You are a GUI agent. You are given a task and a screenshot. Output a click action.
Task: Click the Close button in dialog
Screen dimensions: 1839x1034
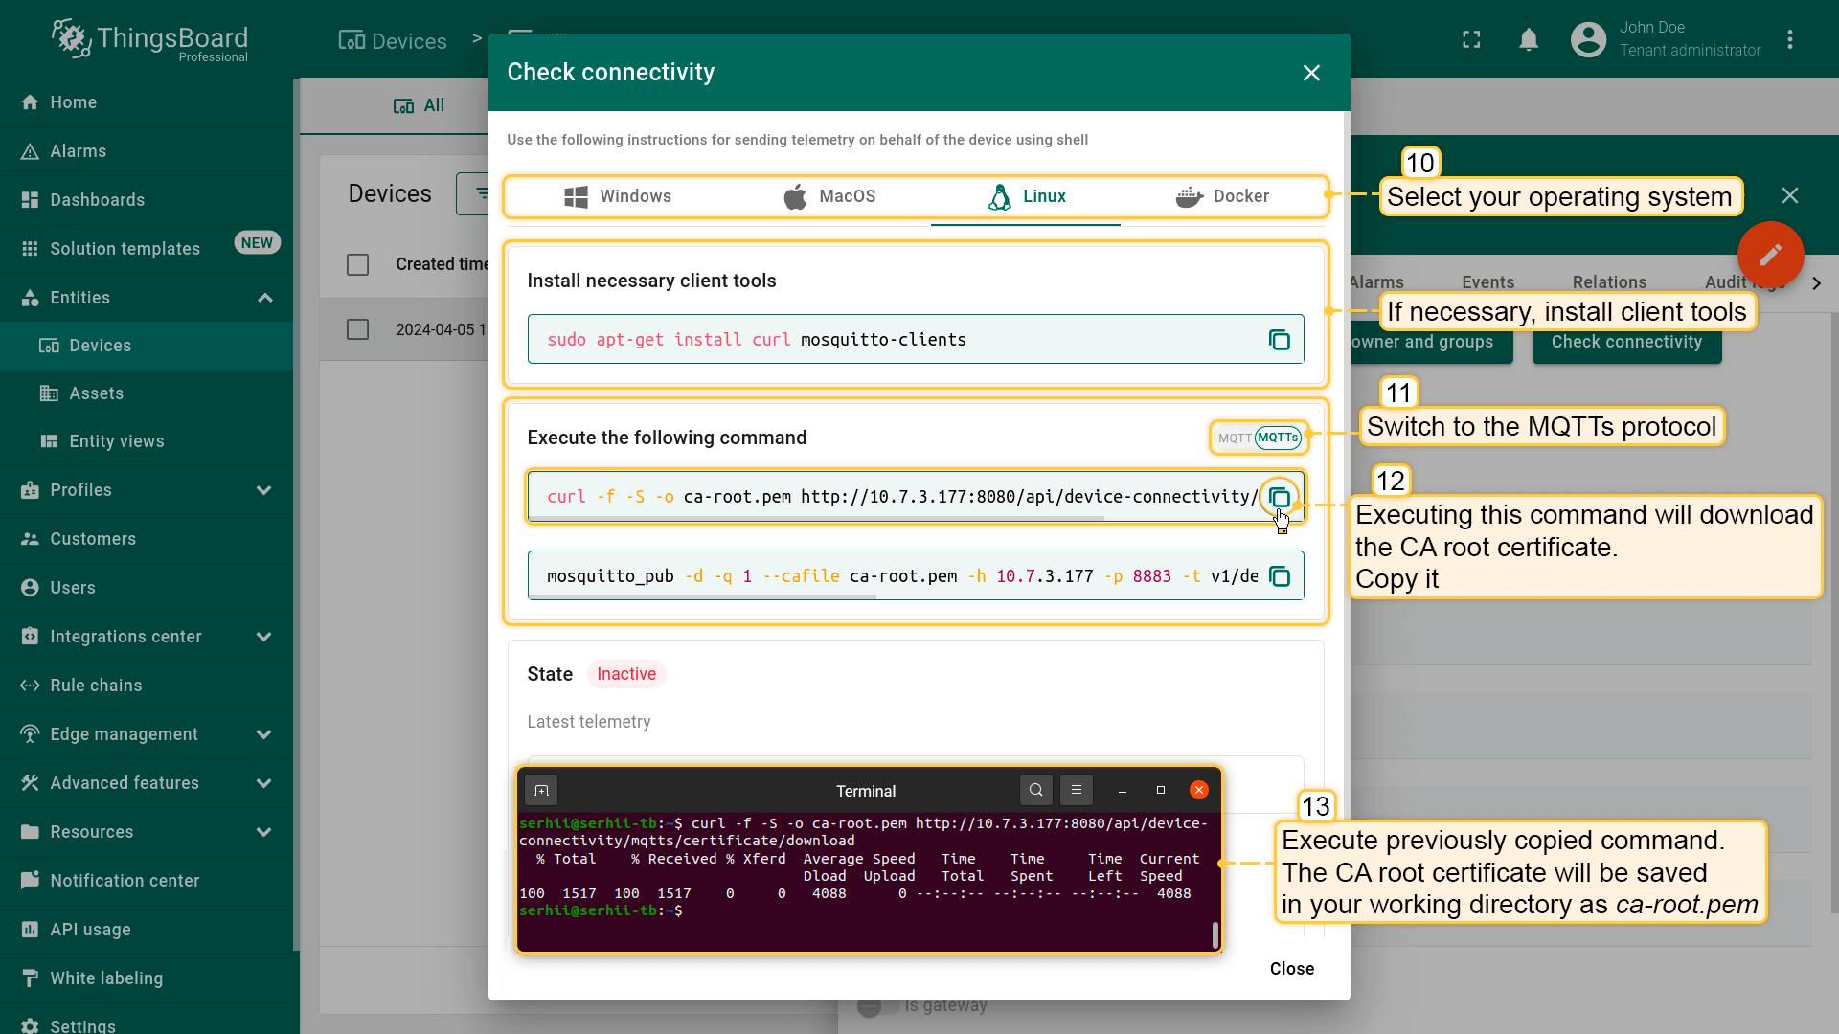coord(1291,968)
